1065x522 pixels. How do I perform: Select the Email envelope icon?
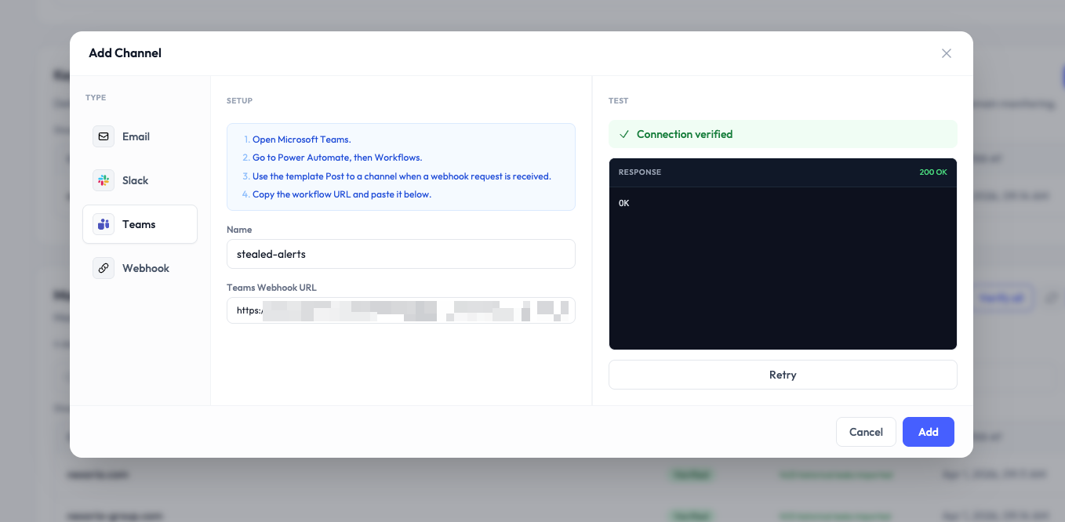point(103,136)
